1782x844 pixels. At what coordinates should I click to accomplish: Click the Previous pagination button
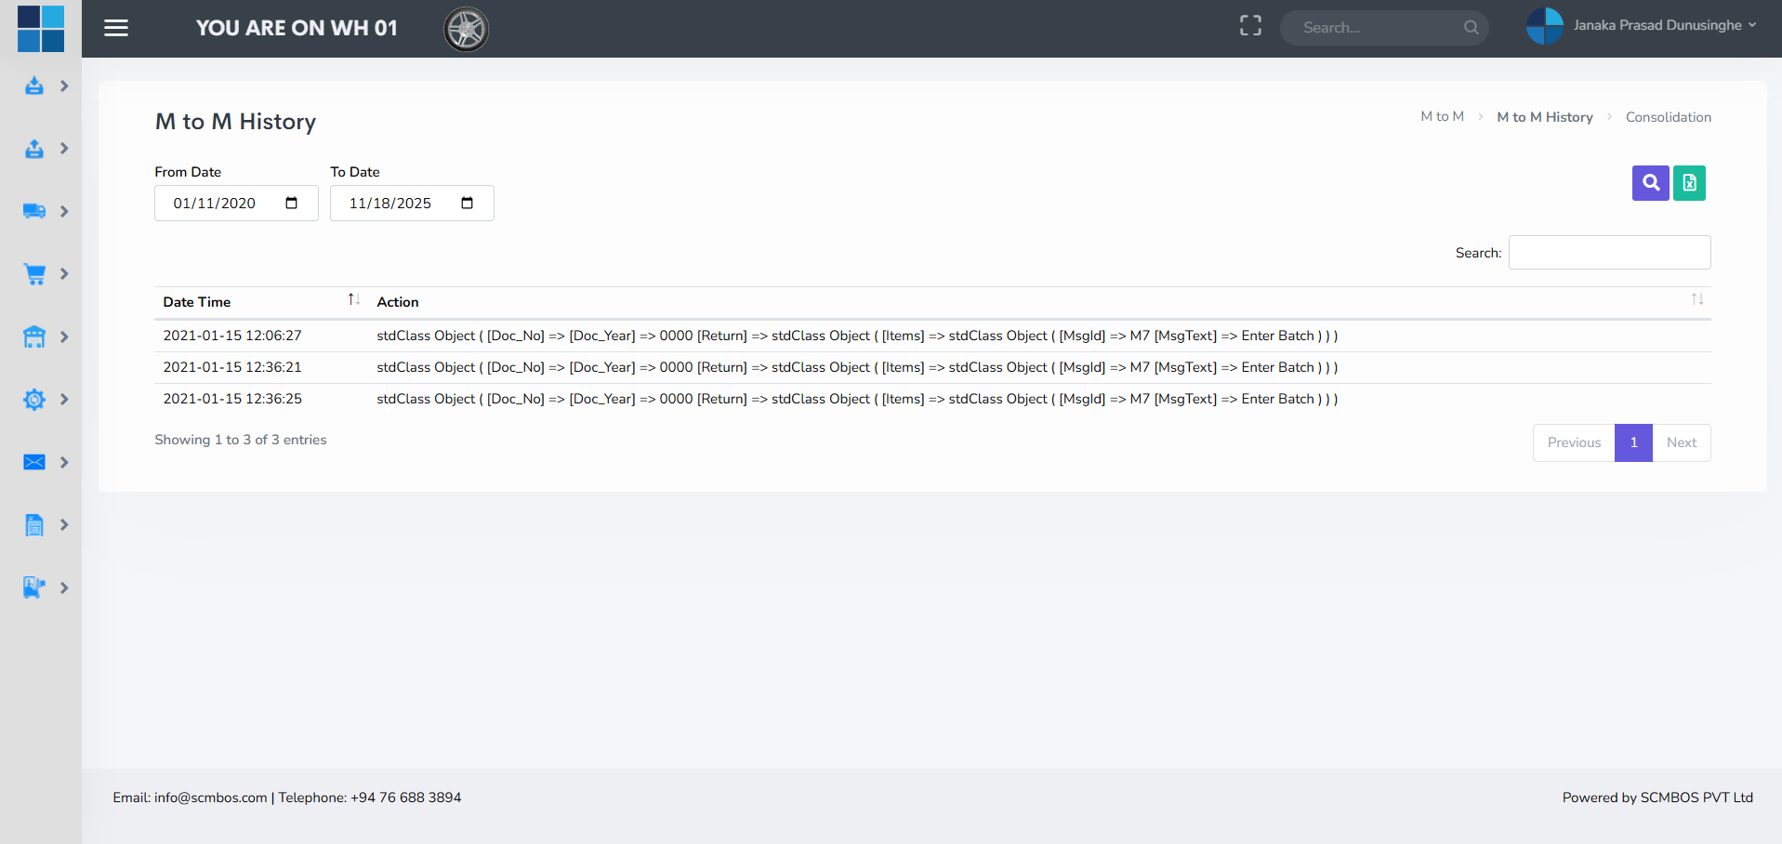tap(1574, 442)
